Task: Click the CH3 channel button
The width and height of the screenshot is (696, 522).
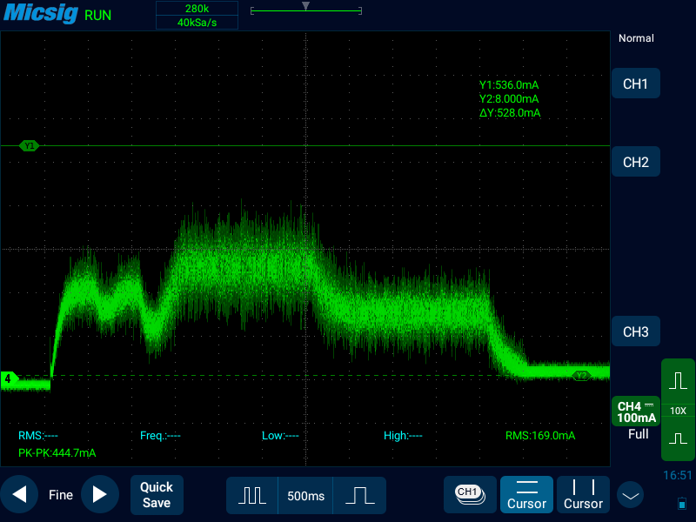Action: click(x=635, y=331)
